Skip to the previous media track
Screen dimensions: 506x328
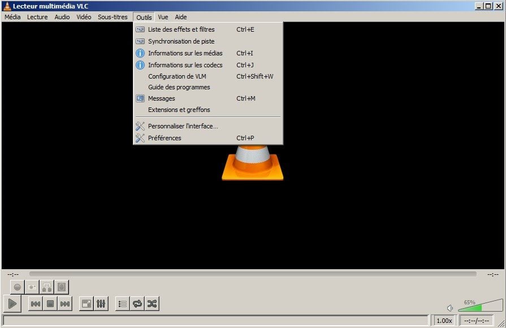[x=36, y=304]
